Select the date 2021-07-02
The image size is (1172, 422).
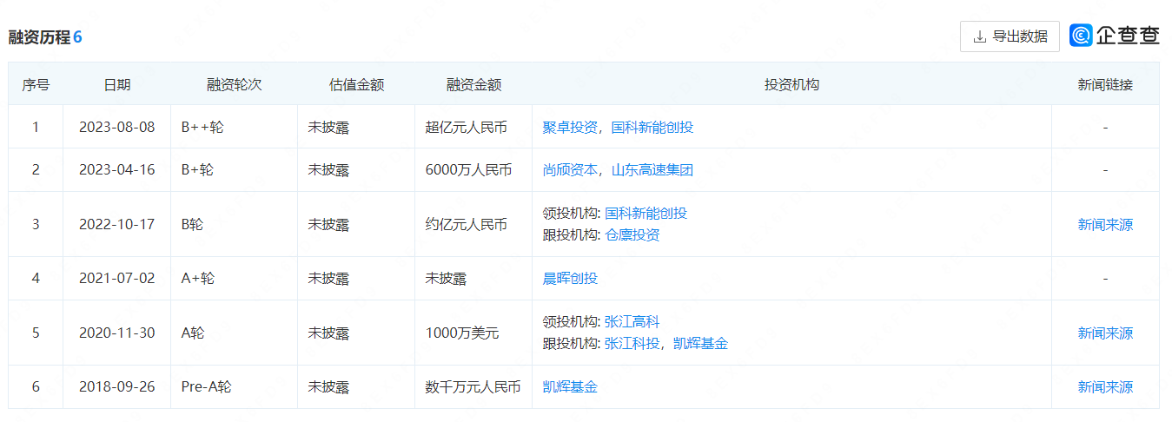pyautogui.click(x=117, y=279)
